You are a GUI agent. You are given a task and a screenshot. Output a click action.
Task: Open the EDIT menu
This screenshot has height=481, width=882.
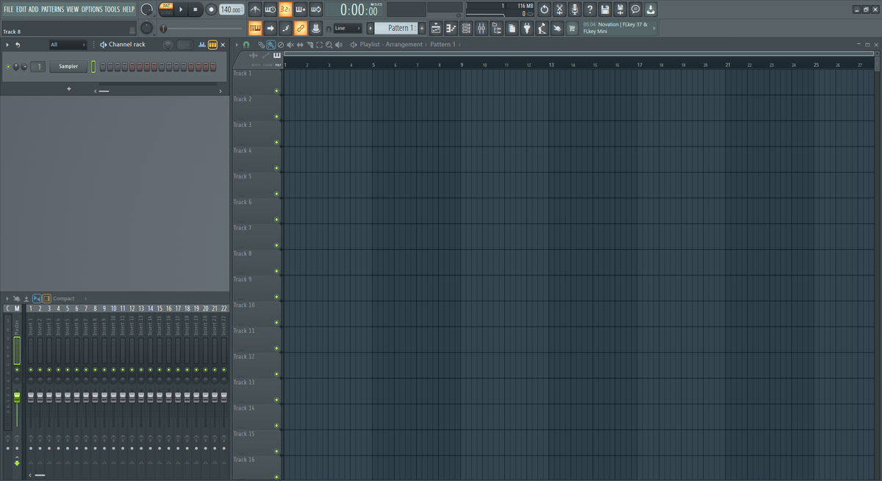(21, 10)
